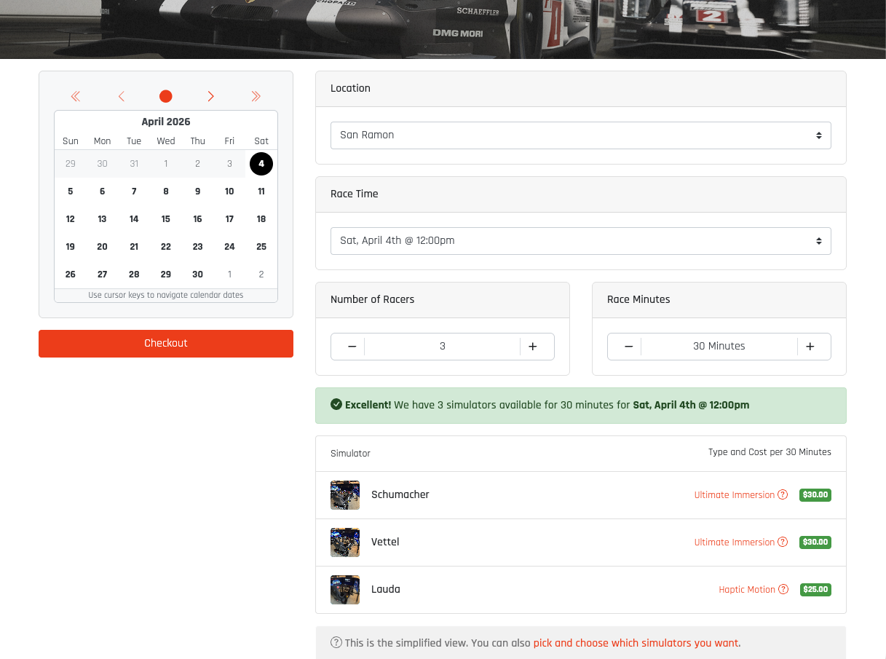The height and width of the screenshot is (659, 886).
Task: Click the Lauda simulator thumbnail
Action: [344, 590]
